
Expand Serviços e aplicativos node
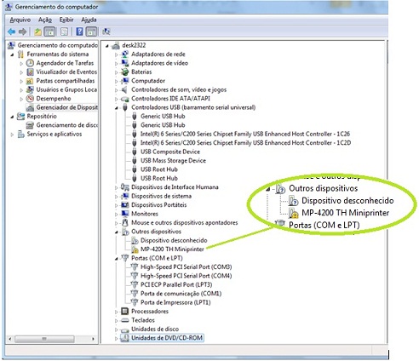(x=12, y=135)
